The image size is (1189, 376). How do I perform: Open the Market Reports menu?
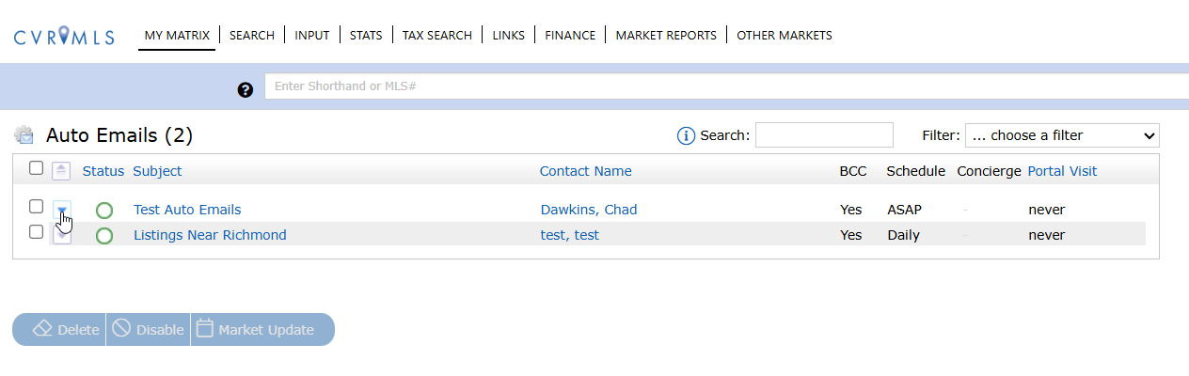pyautogui.click(x=666, y=36)
